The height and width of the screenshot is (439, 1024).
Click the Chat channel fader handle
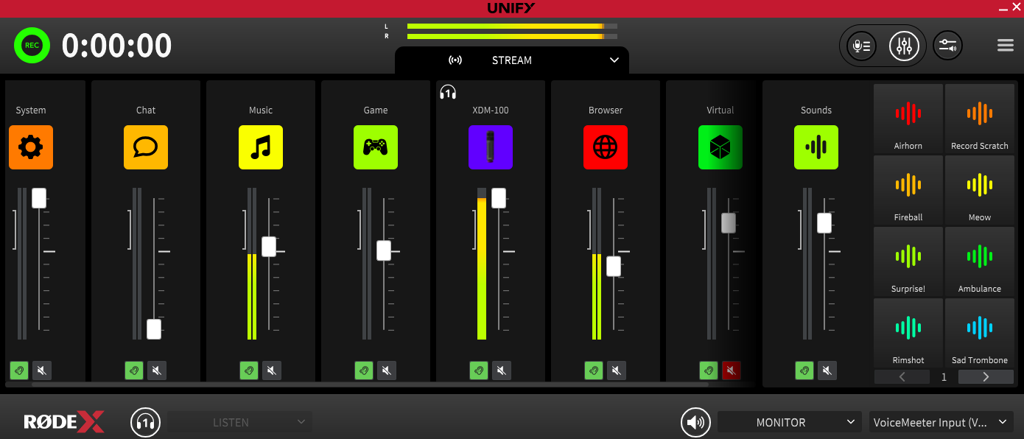pos(154,329)
